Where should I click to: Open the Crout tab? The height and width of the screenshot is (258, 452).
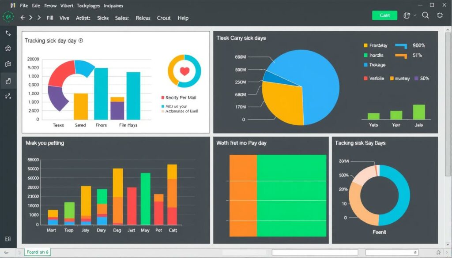164,18
